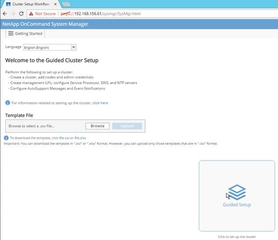
Task: Click the Not Secure label in address bar
Action: 45,14
